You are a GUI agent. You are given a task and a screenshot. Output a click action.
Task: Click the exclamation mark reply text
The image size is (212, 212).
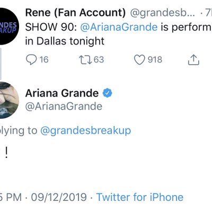pyautogui.click(x=6, y=153)
